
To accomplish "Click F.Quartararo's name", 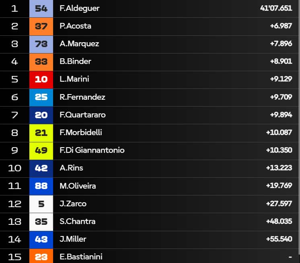I will [x=83, y=115].
